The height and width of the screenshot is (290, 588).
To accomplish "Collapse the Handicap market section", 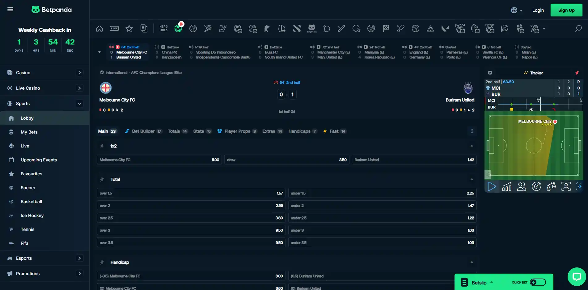I will 472,262.
